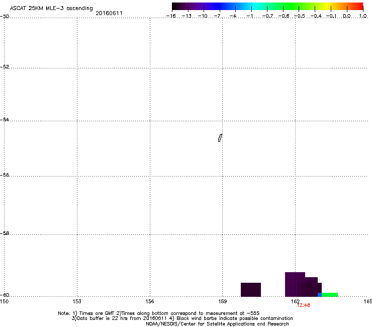Click the color bar label -0.5

(300, 16)
